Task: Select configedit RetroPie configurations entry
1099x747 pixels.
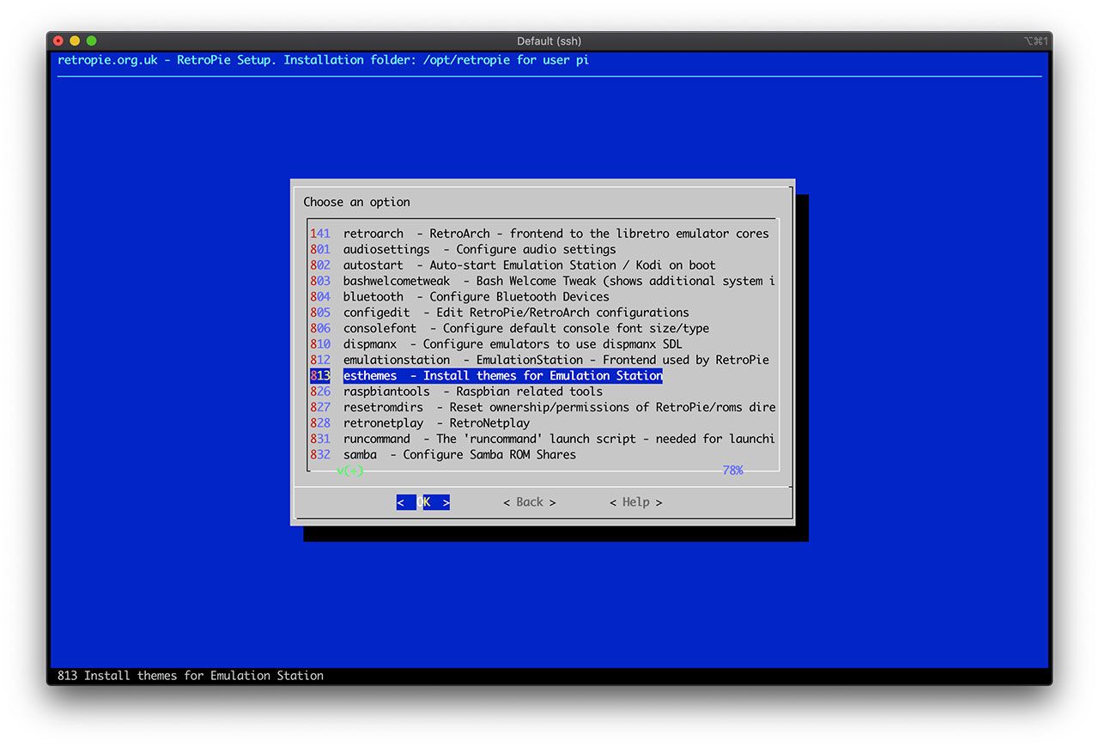Action: pyautogui.click(x=515, y=313)
